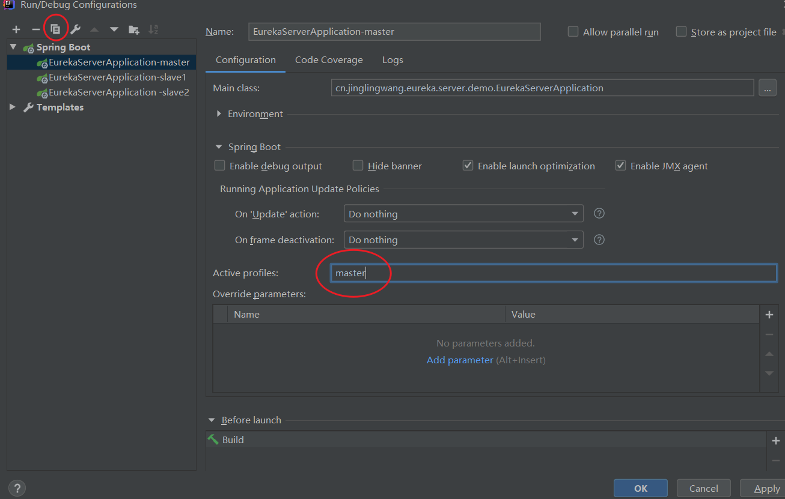This screenshot has height=499, width=785.
Task: Uncheck Enable JMX agent
Action: 621,166
